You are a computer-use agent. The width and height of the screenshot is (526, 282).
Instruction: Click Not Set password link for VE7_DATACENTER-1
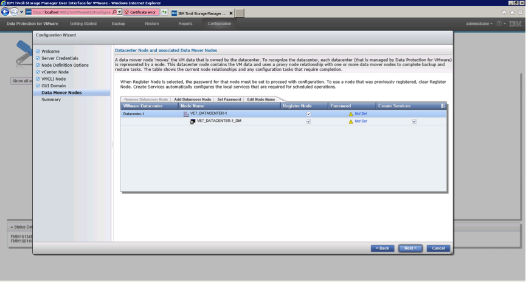[361, 114]
